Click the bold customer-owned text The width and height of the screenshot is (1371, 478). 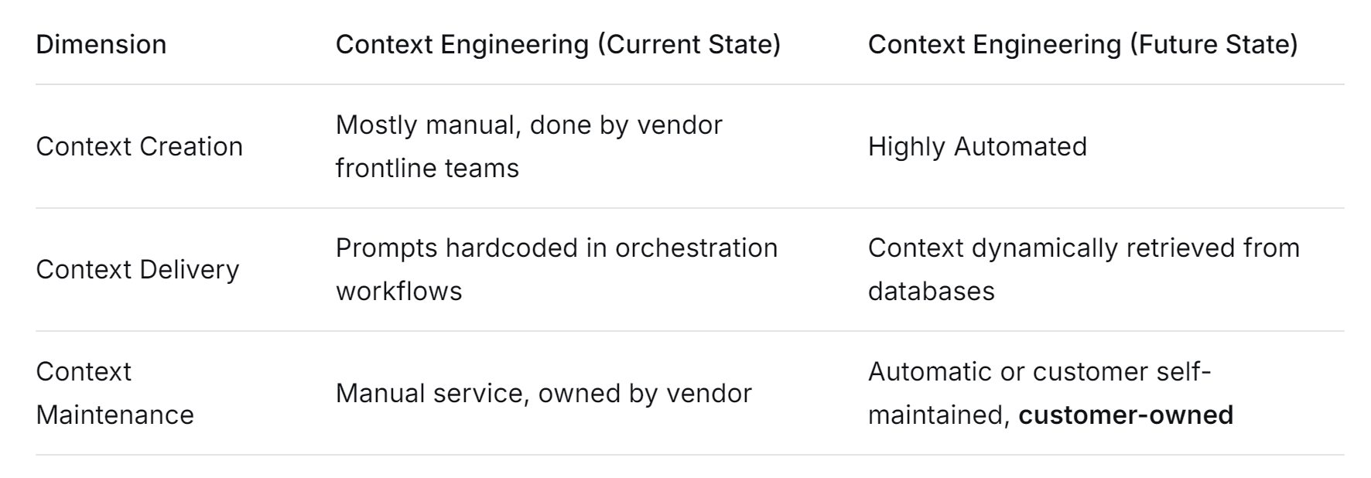(x=1126, y=415)
